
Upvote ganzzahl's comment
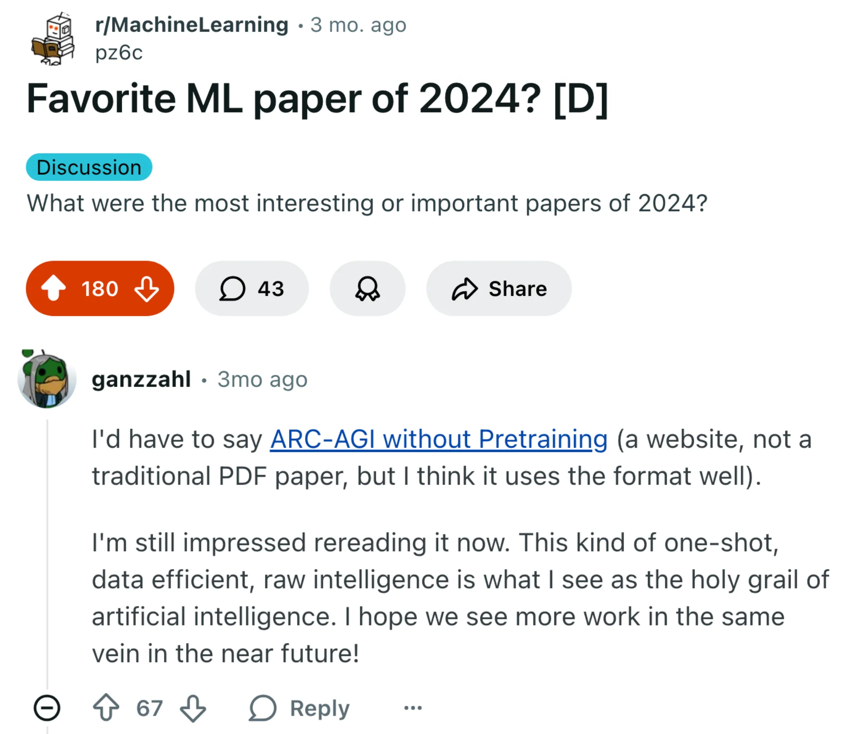pos(106,708)
